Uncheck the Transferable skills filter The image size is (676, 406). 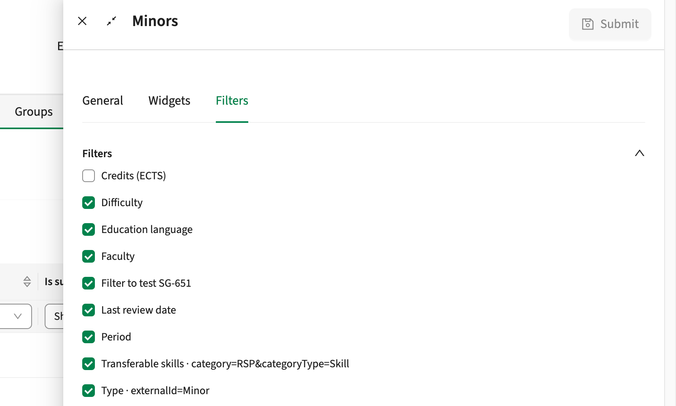89,364
